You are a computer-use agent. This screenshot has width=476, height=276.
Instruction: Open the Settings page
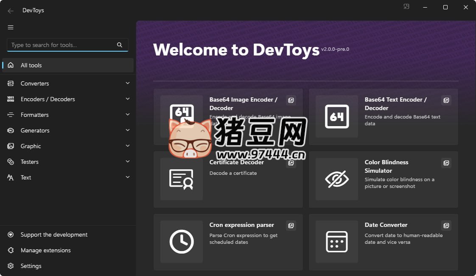(31, 266)
